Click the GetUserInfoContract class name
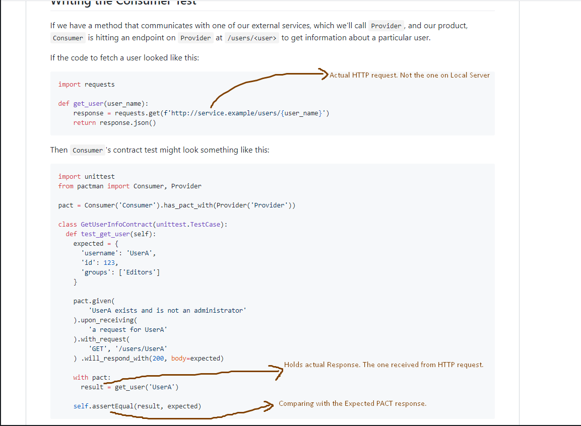The height and width of the screenshot is (426, 581). [x=116, y=224]
